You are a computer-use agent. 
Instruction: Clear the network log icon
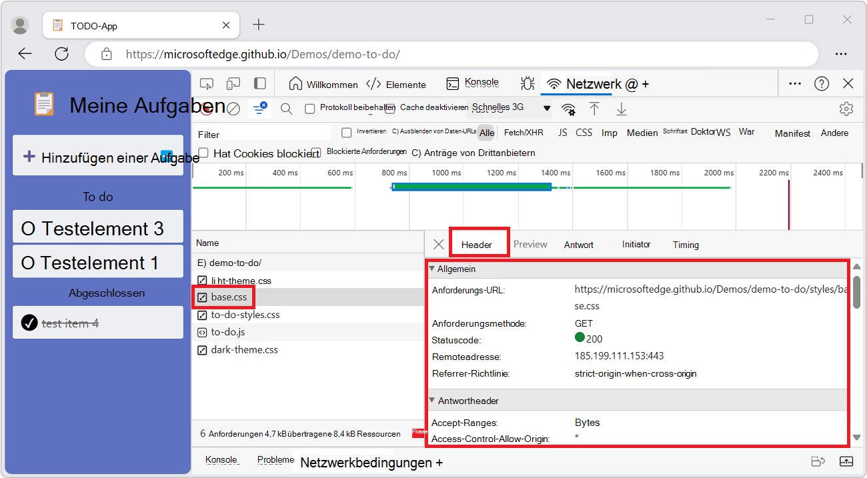(233, 109)
